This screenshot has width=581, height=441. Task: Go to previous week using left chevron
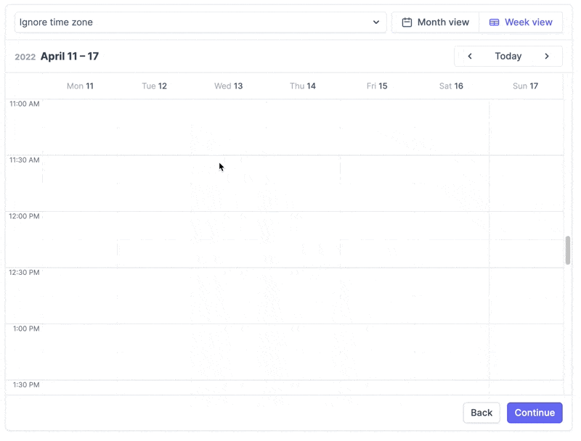click(470, 57)
